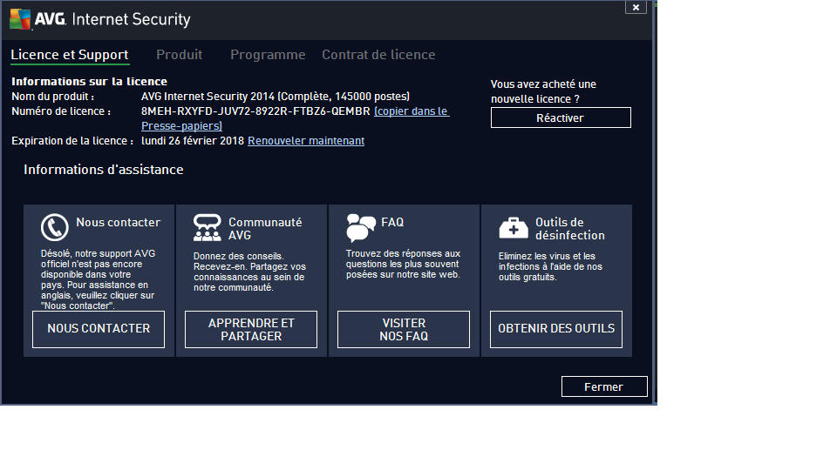This screenshot has width=837, height=470.
Task: Click the Renouveler maintenant link
Action: tap(306, 141)
